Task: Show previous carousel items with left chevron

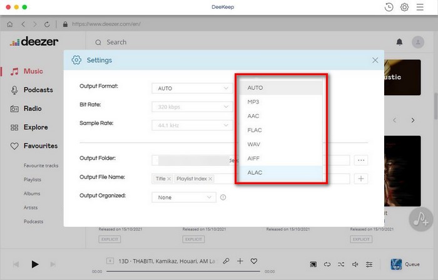Action: point(394,120)
